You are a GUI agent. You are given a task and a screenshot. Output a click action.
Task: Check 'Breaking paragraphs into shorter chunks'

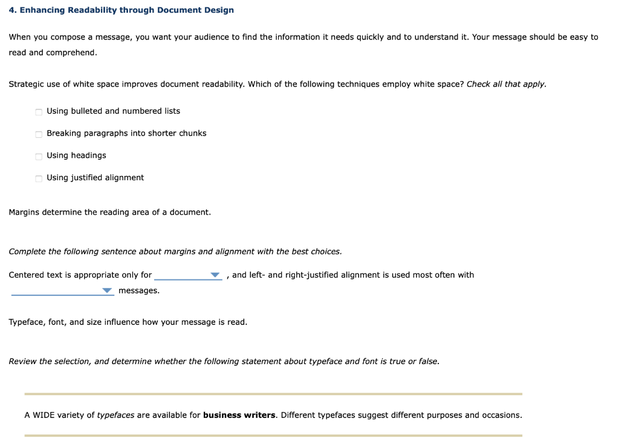click(x=38, y=134)
